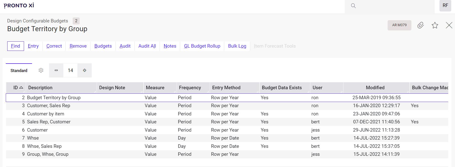Sort by the Modified column header
The image size is (455, 167).
[x=375, y=88]
